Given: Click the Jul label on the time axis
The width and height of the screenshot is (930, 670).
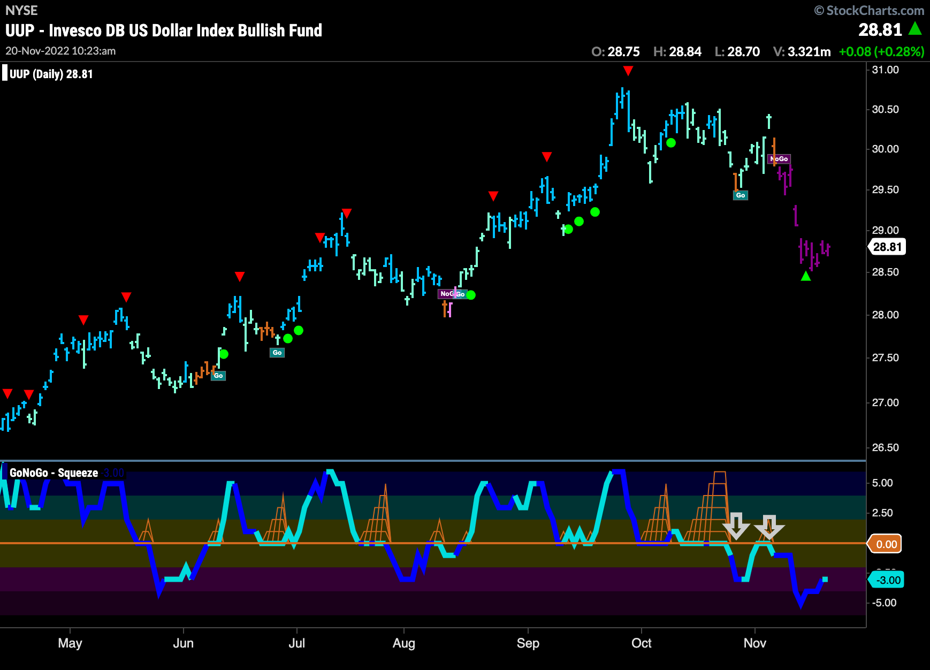Looking at the screenshot, I should 297,643.
